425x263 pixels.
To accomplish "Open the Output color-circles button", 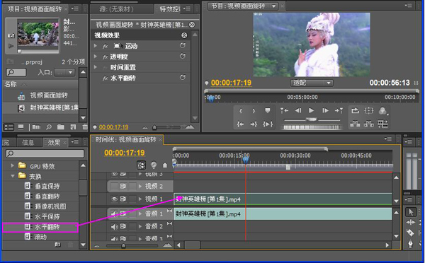I will (382, 111).
